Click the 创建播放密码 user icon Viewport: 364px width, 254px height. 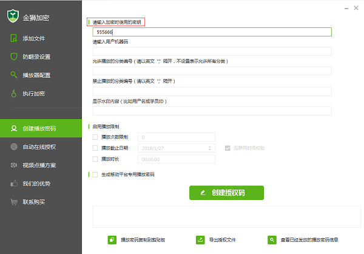pyautogui.click(x=14, y=128)
